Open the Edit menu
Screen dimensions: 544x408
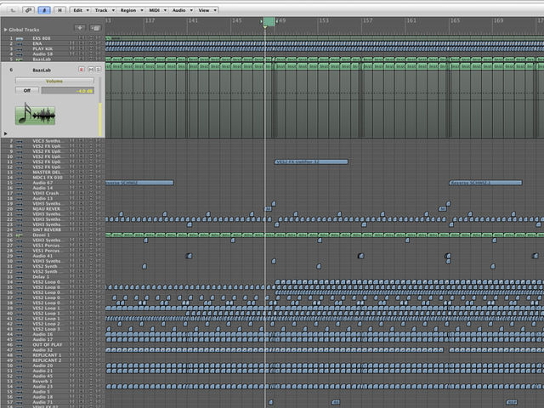81,10
